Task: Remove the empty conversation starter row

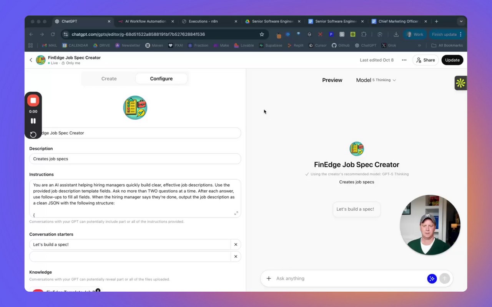Action: pos(236,256)
